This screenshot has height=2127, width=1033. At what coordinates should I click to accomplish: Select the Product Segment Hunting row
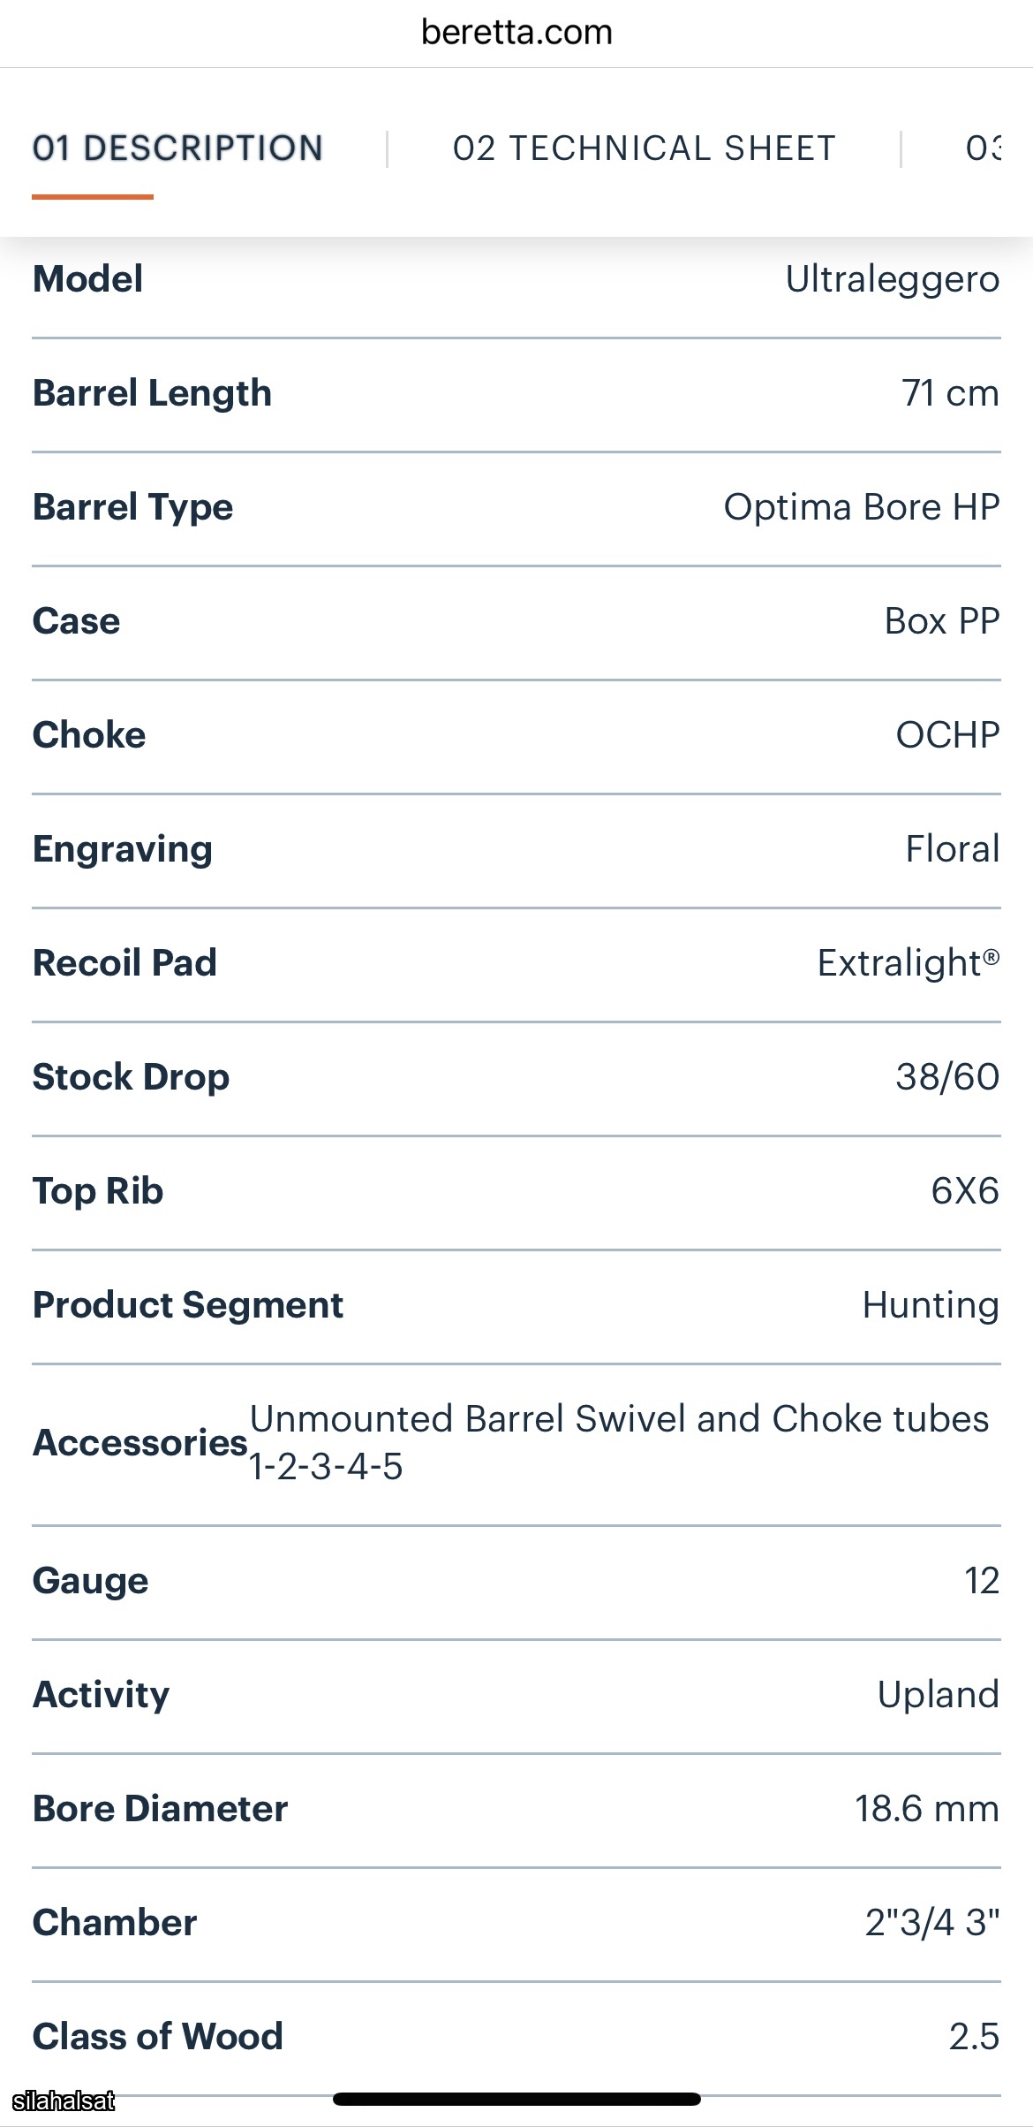[x=516, y=1306]
